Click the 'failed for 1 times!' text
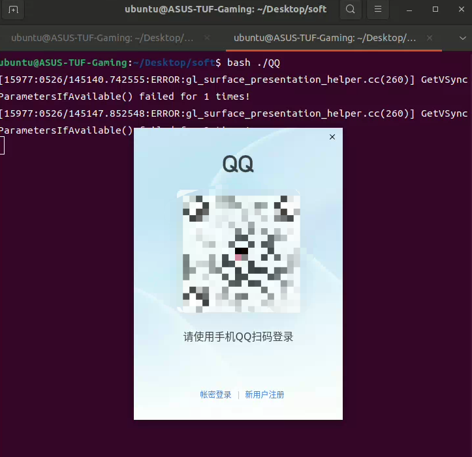The image size is (472, 457). pos(195,96)
